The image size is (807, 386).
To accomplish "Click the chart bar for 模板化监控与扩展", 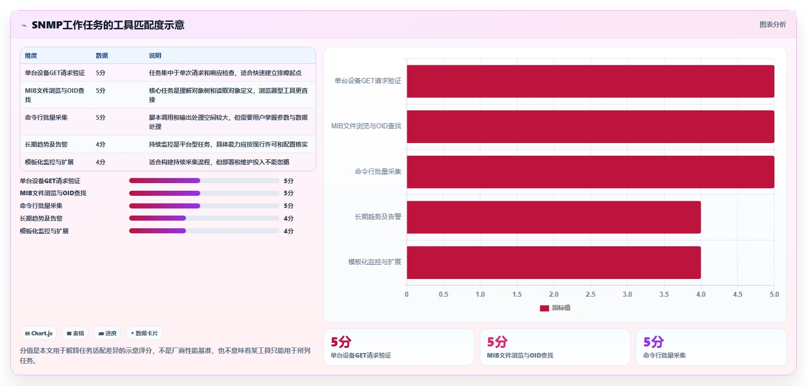I will point(554,262).
